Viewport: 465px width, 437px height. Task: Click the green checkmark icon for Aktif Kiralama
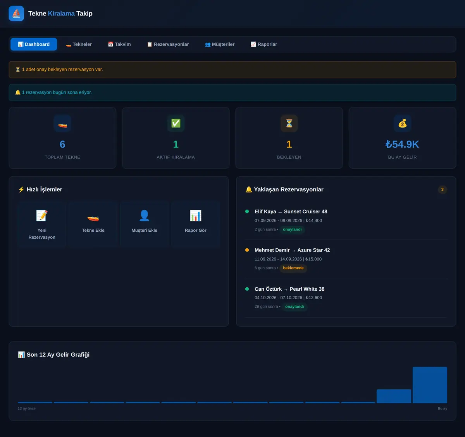coord(176,123)
